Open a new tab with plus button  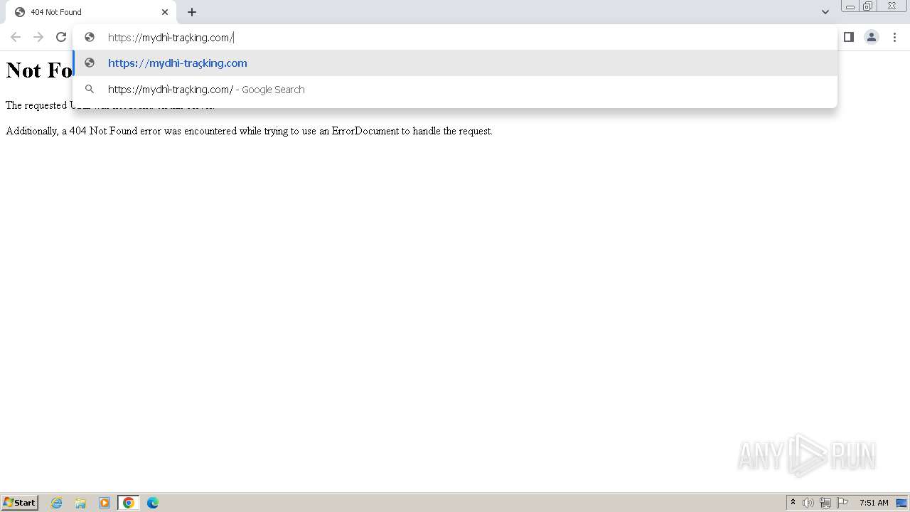pos(192,12)
